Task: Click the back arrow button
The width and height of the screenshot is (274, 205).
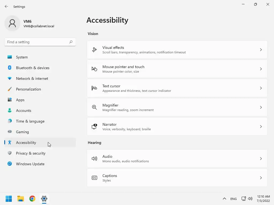Action: [6, 6]
